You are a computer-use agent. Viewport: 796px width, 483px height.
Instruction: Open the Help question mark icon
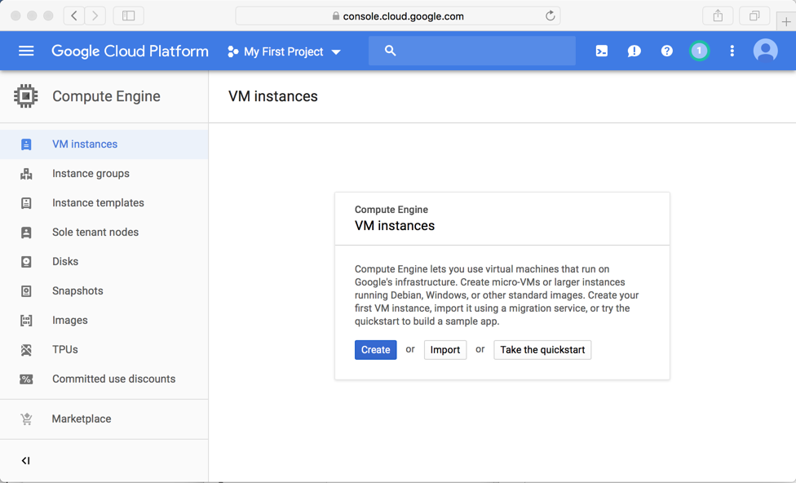pos(666,51)
